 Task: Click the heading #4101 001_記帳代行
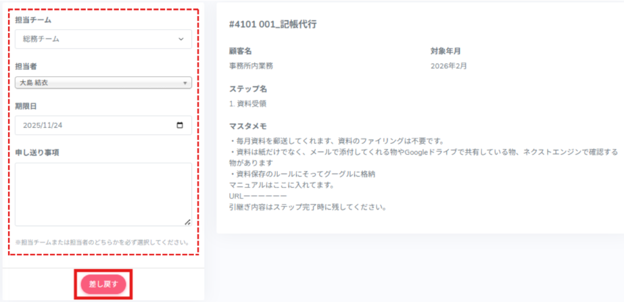pos(272,25)
